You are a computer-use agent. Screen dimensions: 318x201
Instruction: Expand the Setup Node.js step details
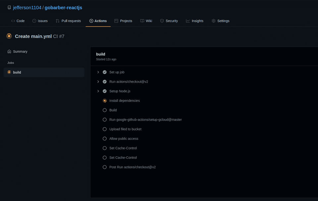pyautogui.click(x=98, y=91)
